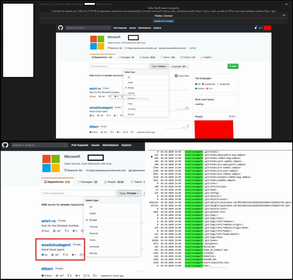Click the red user avatar square in header

tap(267, 28)
